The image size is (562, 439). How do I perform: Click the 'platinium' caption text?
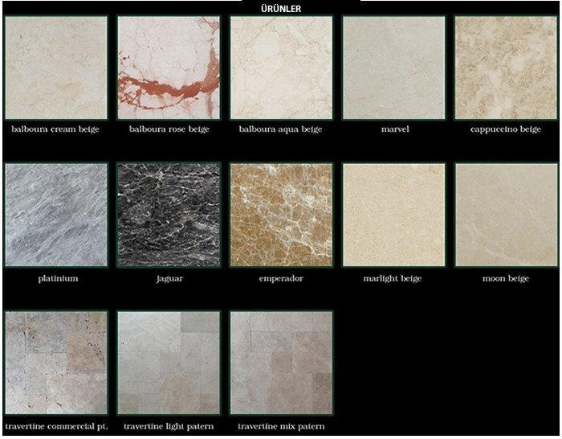tap(58, 278)
